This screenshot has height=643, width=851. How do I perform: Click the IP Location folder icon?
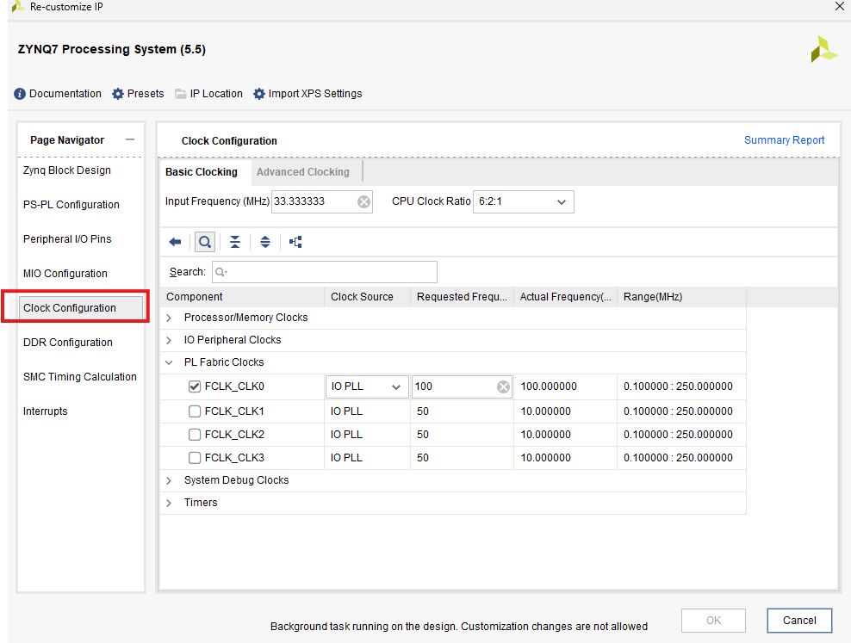pos(181,94)
